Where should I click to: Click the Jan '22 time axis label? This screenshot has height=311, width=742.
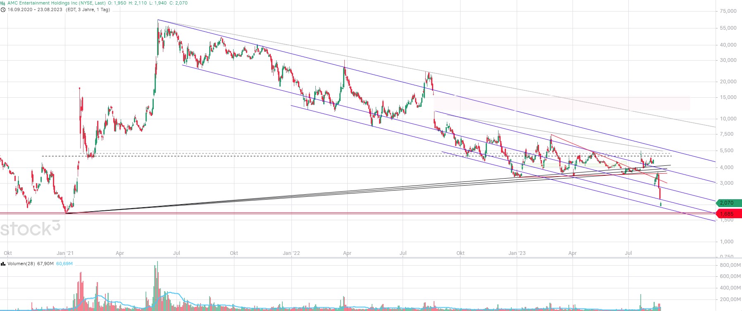pyautogui.click(x=291, y=253)
